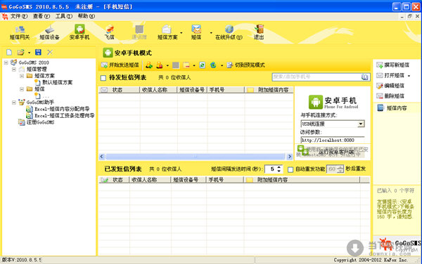Click the globe refresh icon in the list toolbar
The image size is (422, 264).
pos(213,65)
